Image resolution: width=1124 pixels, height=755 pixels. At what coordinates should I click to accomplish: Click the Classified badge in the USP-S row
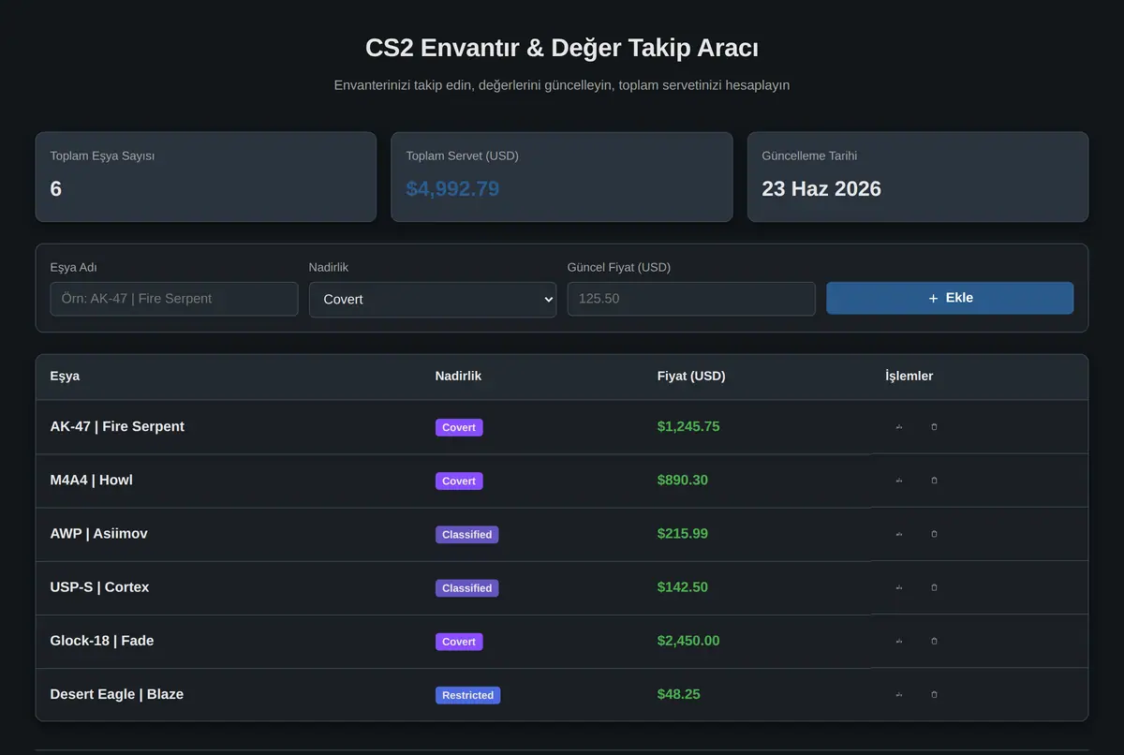466,587
